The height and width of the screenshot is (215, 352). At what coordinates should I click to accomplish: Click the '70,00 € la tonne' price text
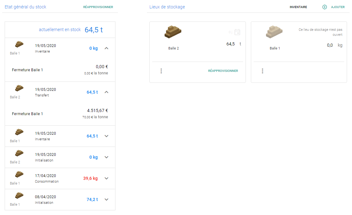pos(95,117)
